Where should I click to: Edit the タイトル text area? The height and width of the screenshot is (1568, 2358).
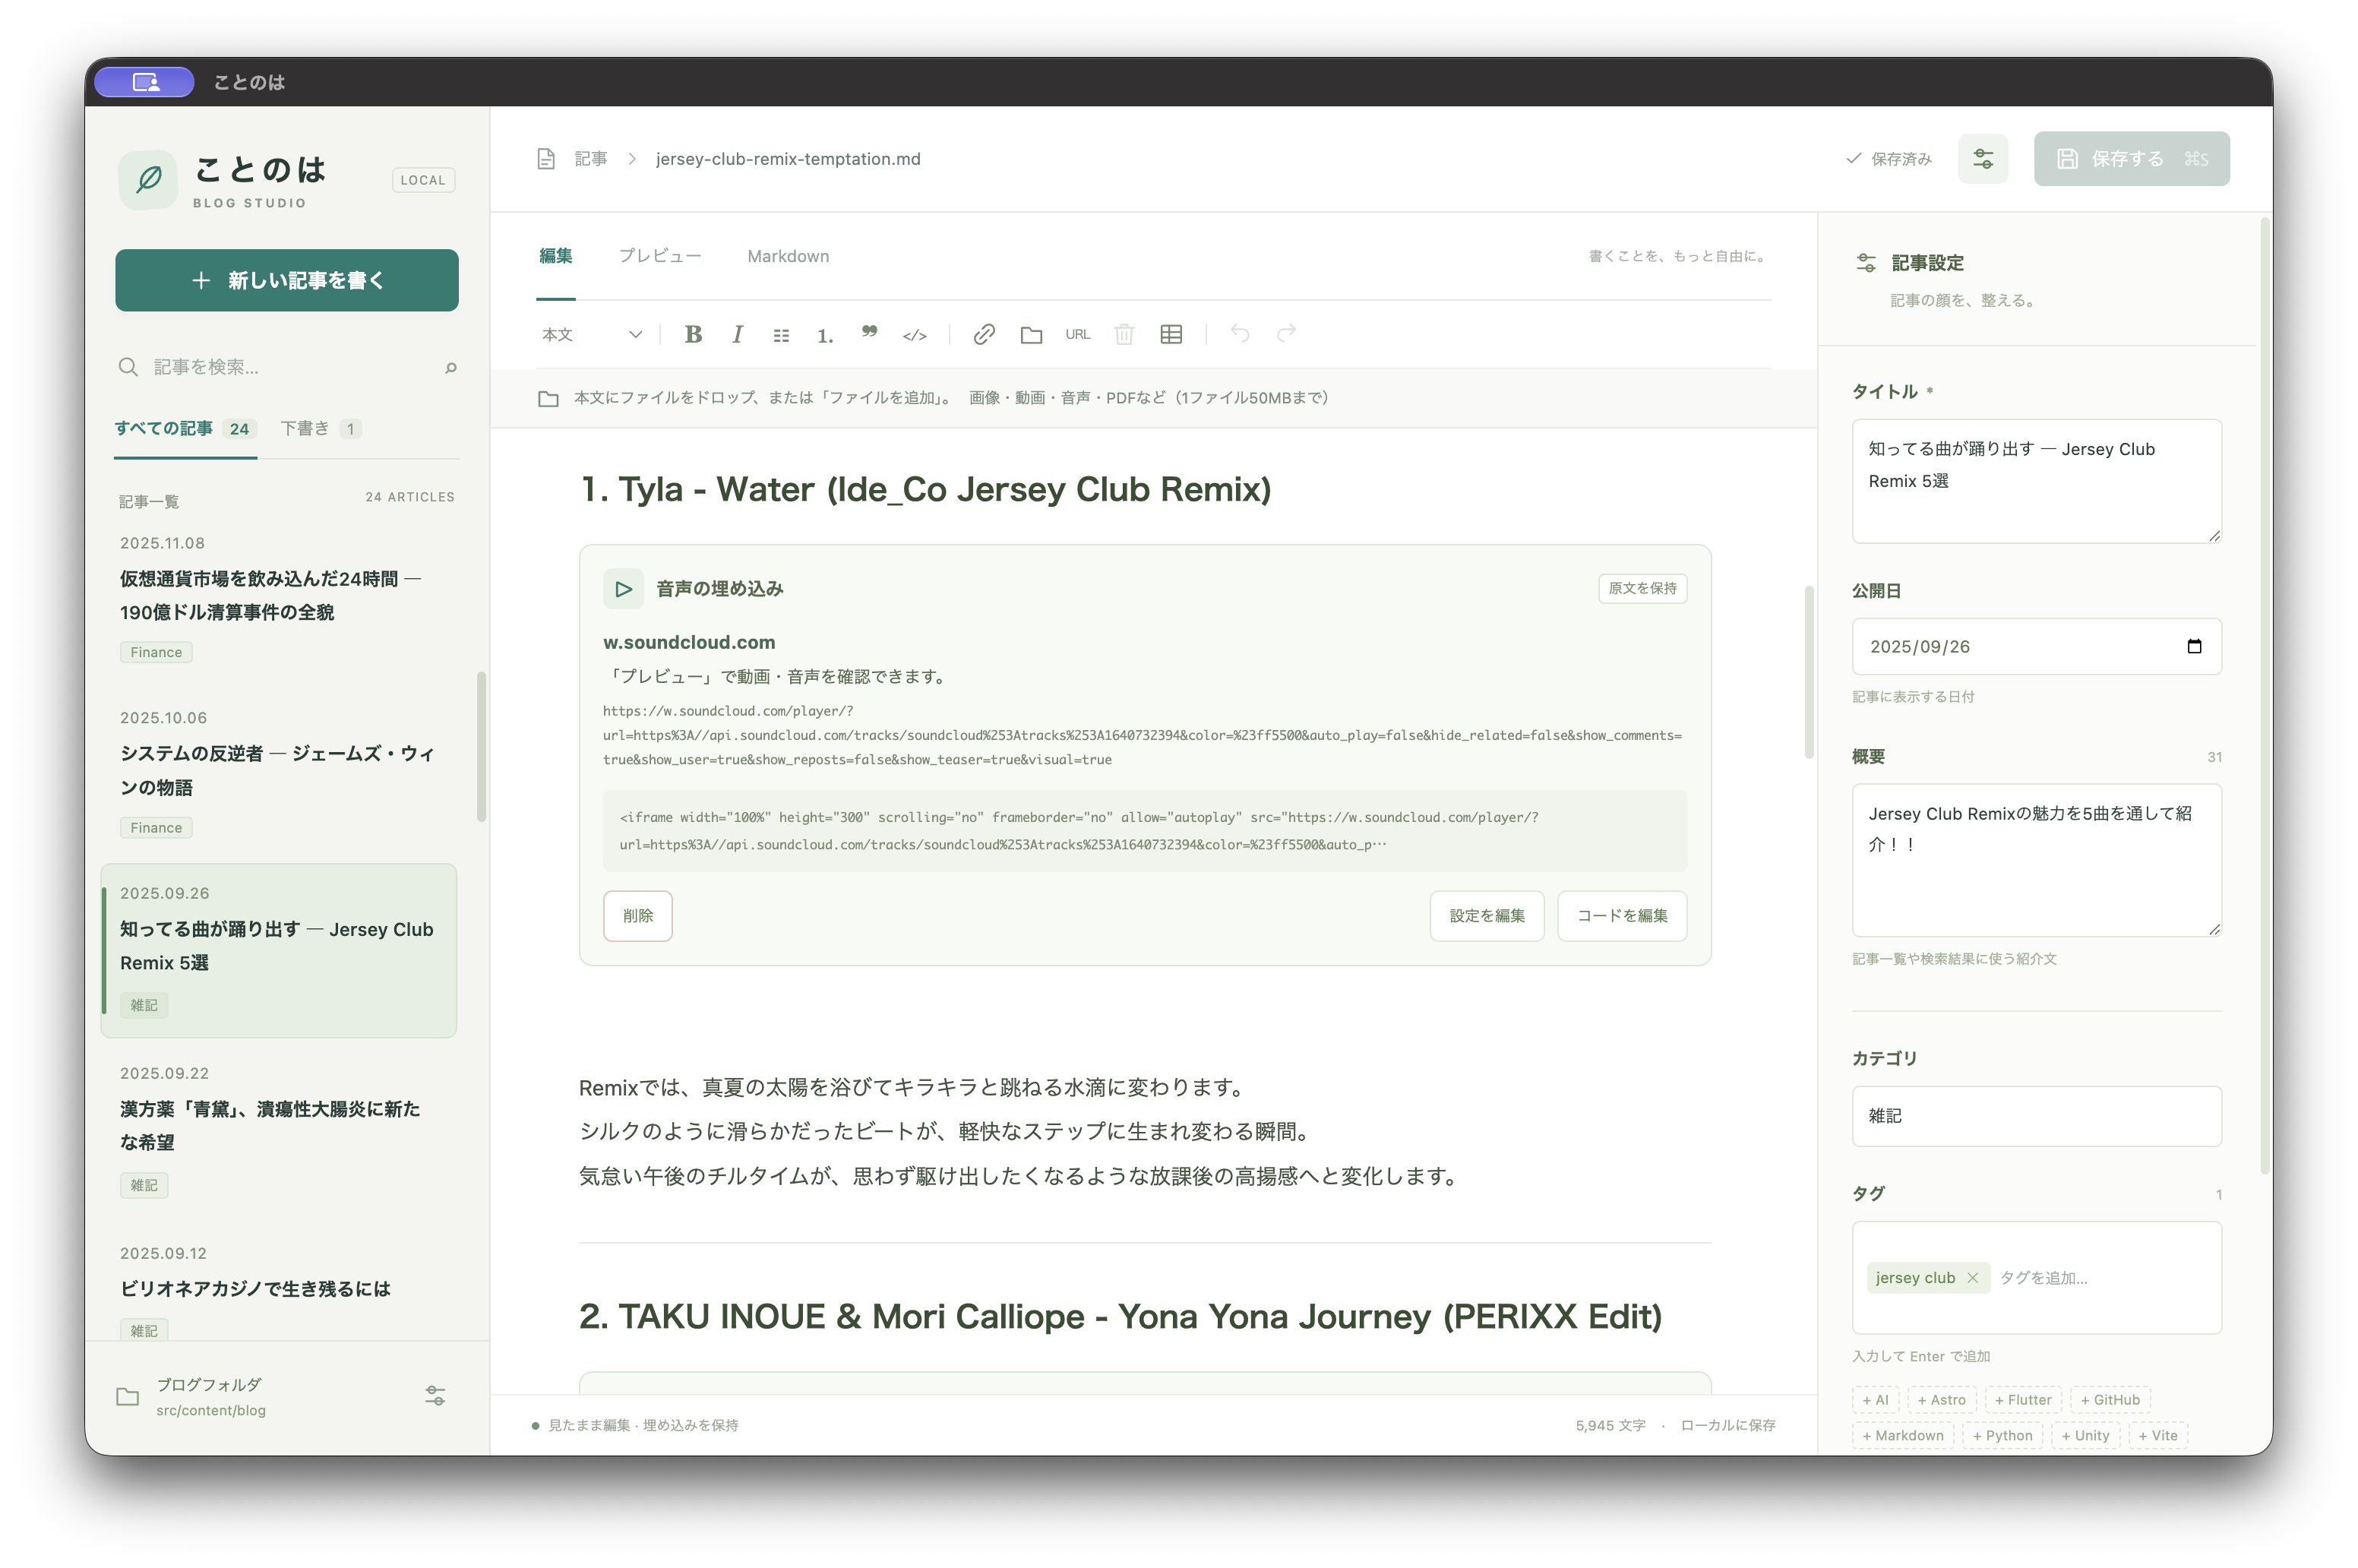[x=2036, y=481]
